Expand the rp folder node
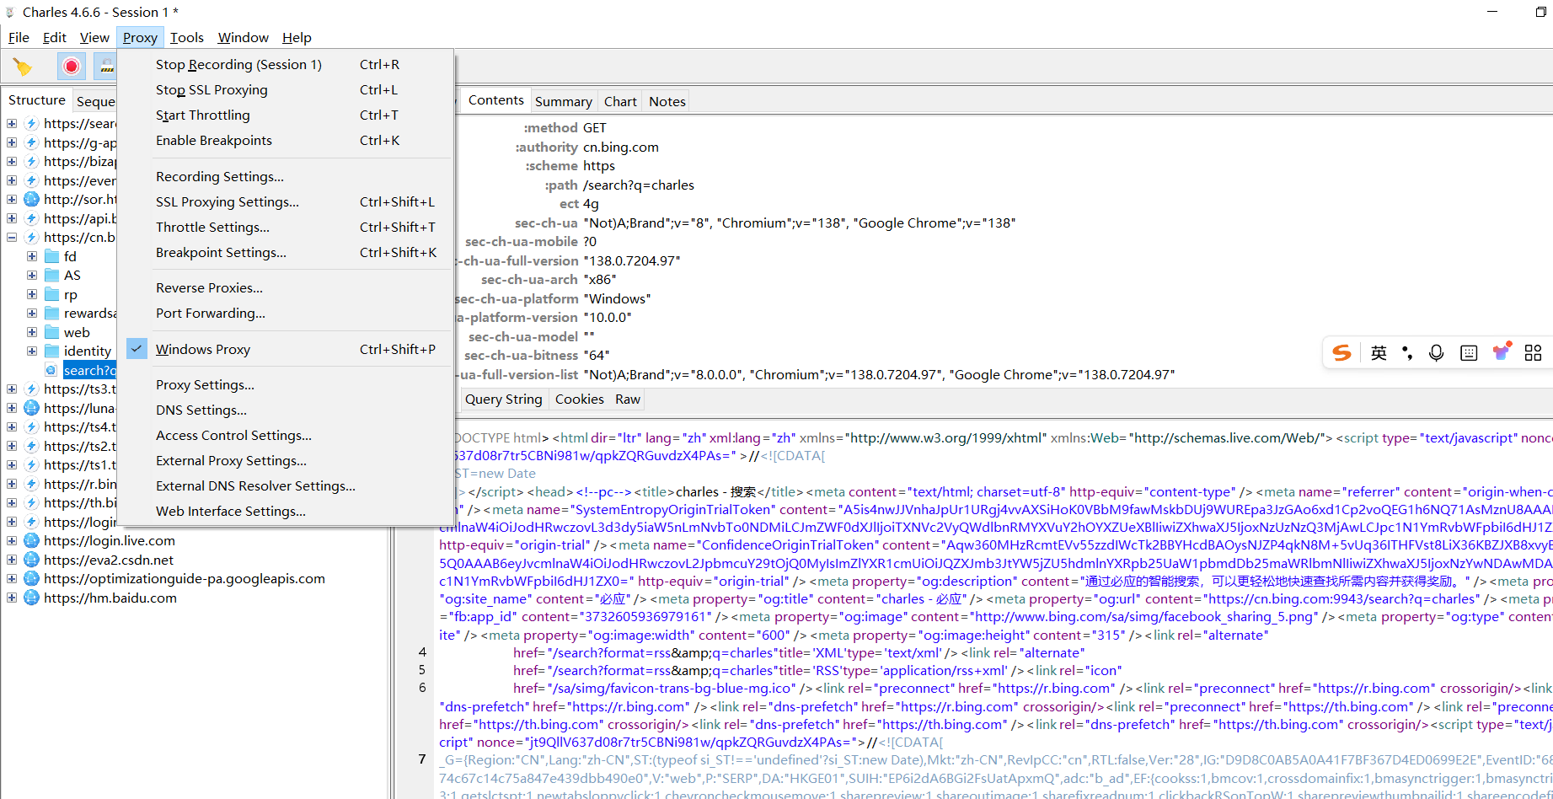Viewport: 1553px width, 799px height. click(x=32, y=294)
